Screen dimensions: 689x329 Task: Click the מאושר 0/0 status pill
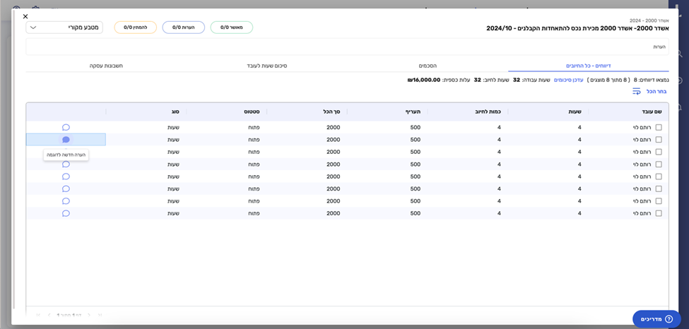(231, 28)
